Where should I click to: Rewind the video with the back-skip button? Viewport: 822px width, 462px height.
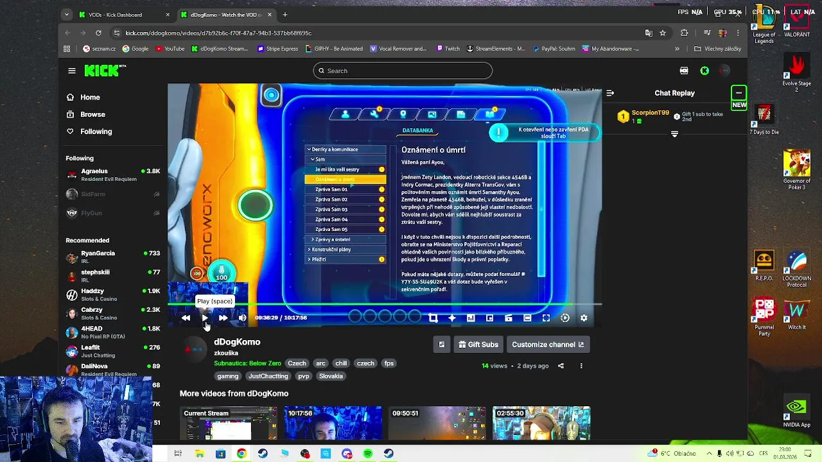pyautogui.click(x=186, y=318)
